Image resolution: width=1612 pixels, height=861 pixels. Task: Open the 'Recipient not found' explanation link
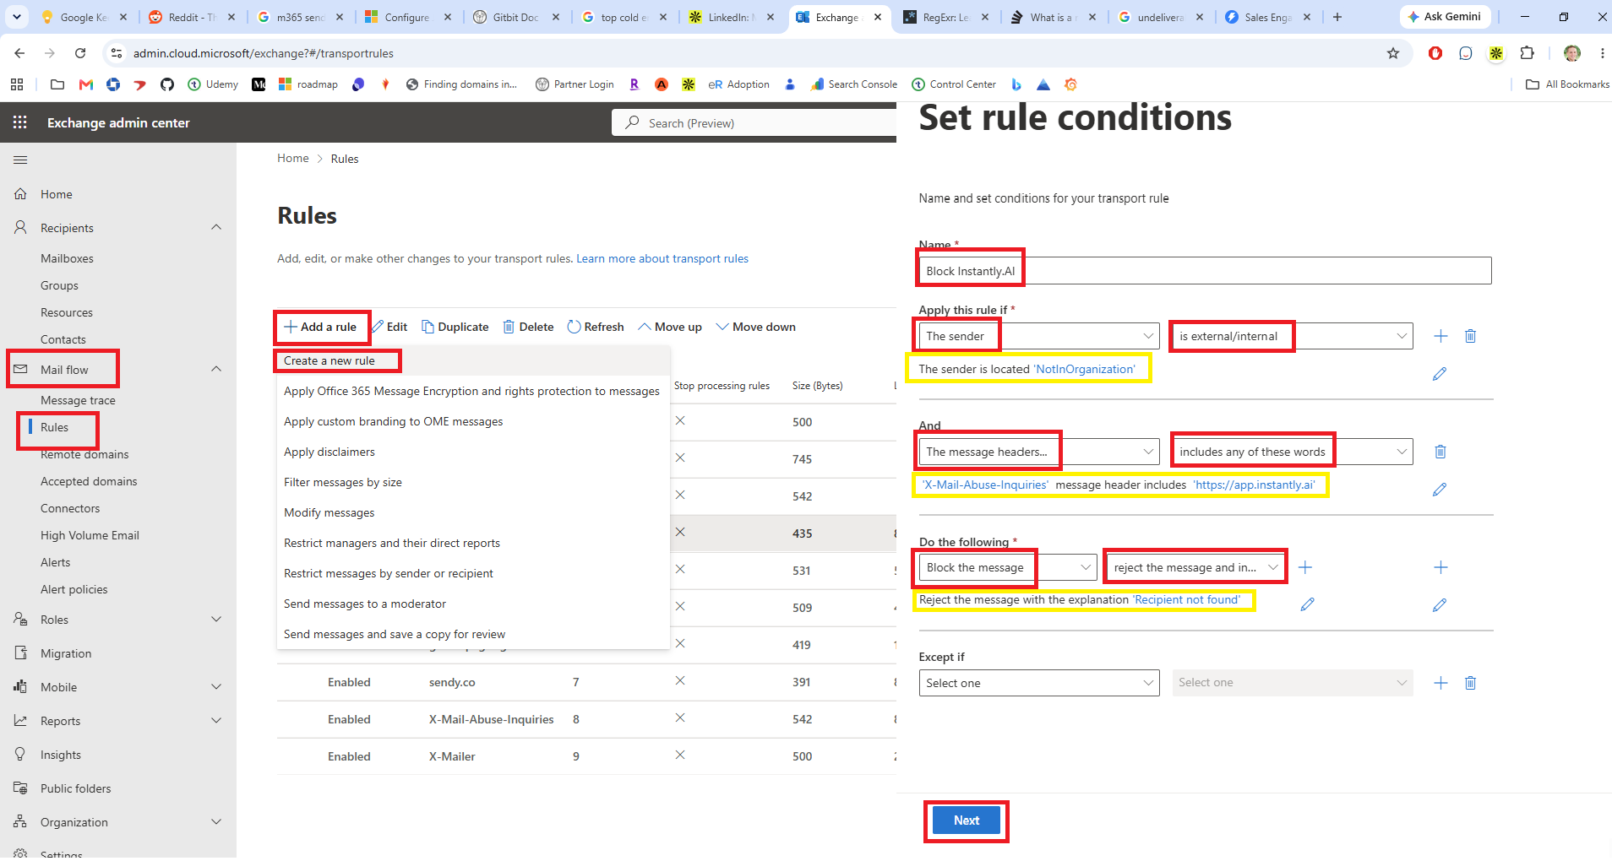[x=1187, y=599]
